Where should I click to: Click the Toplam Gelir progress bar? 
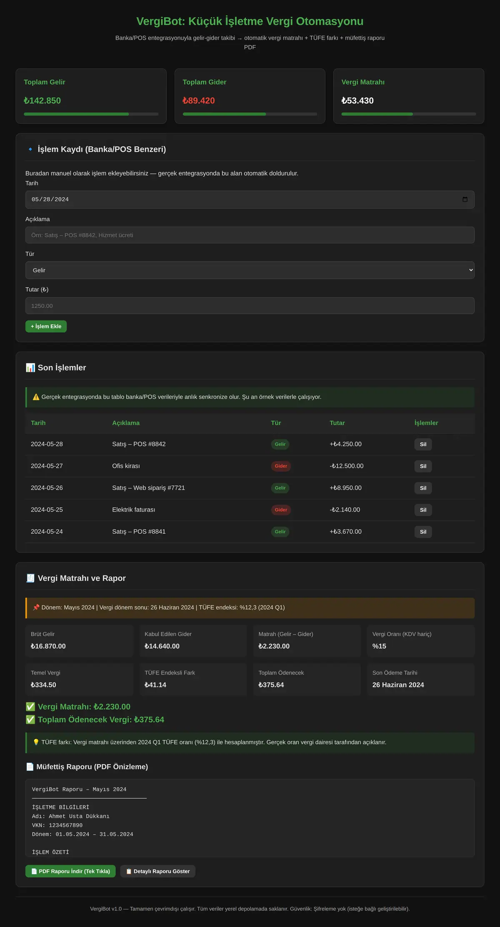pos(91,114)
